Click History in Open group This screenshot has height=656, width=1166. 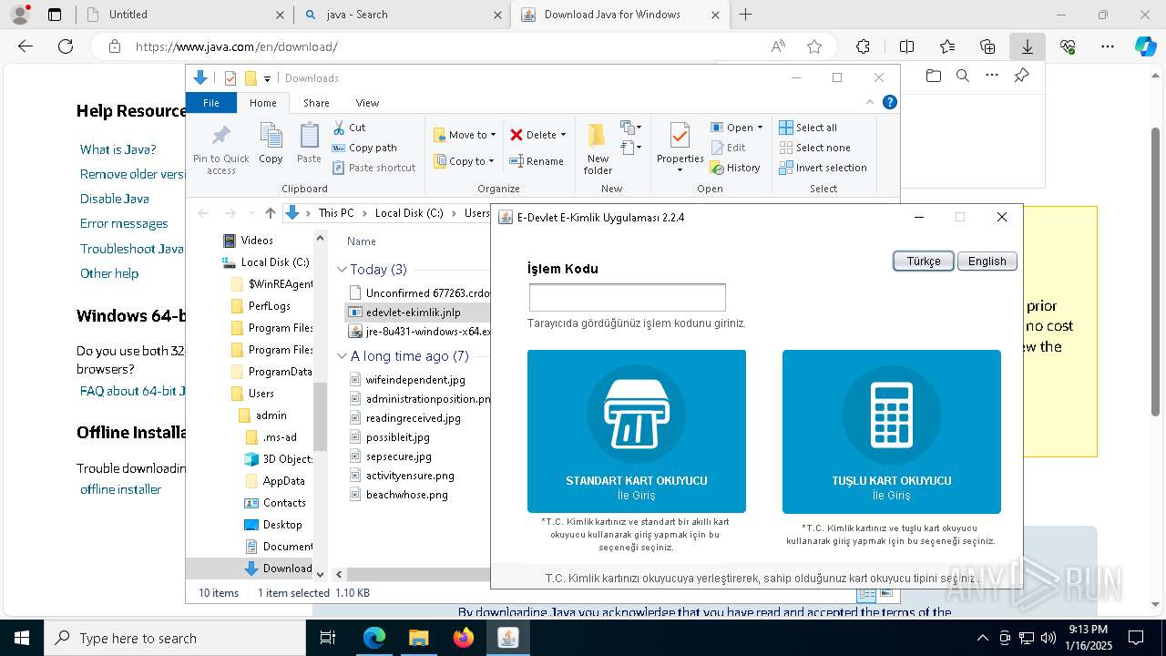pyautogui.click(x=734, y=168)
